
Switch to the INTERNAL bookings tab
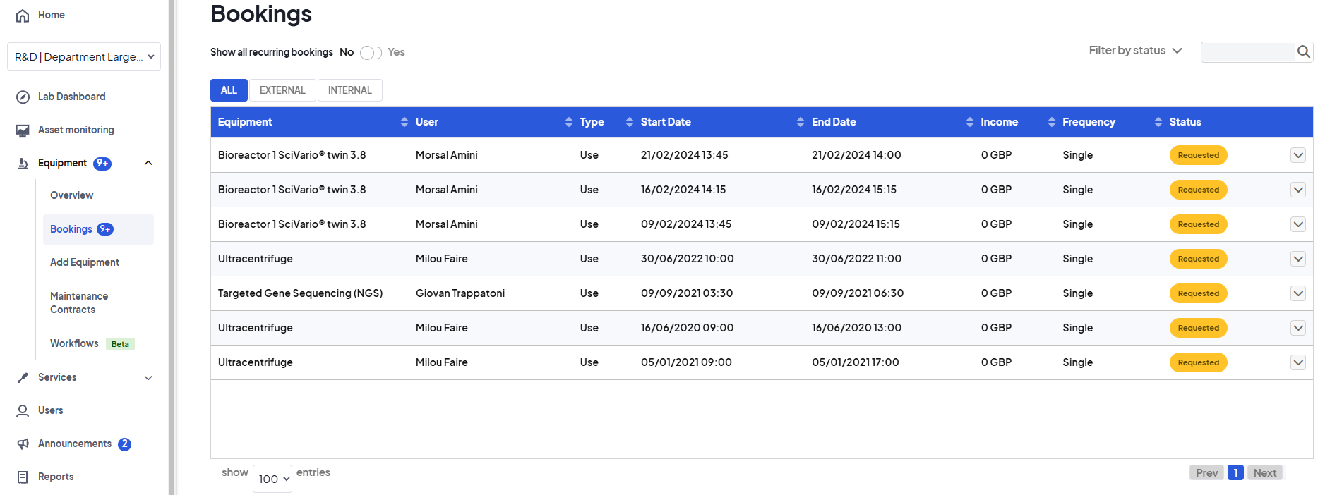click(349, 90)
